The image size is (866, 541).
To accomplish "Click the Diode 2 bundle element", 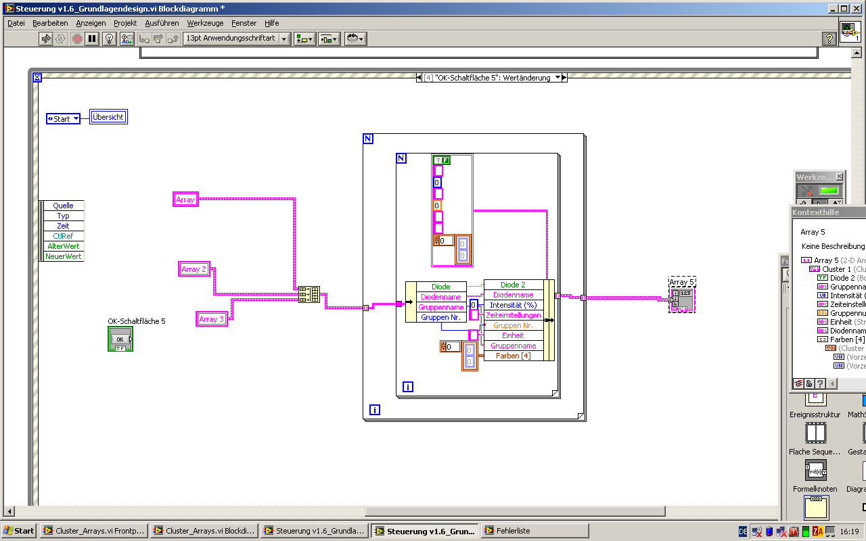I will pyautogui.click(x=514, y=285).
